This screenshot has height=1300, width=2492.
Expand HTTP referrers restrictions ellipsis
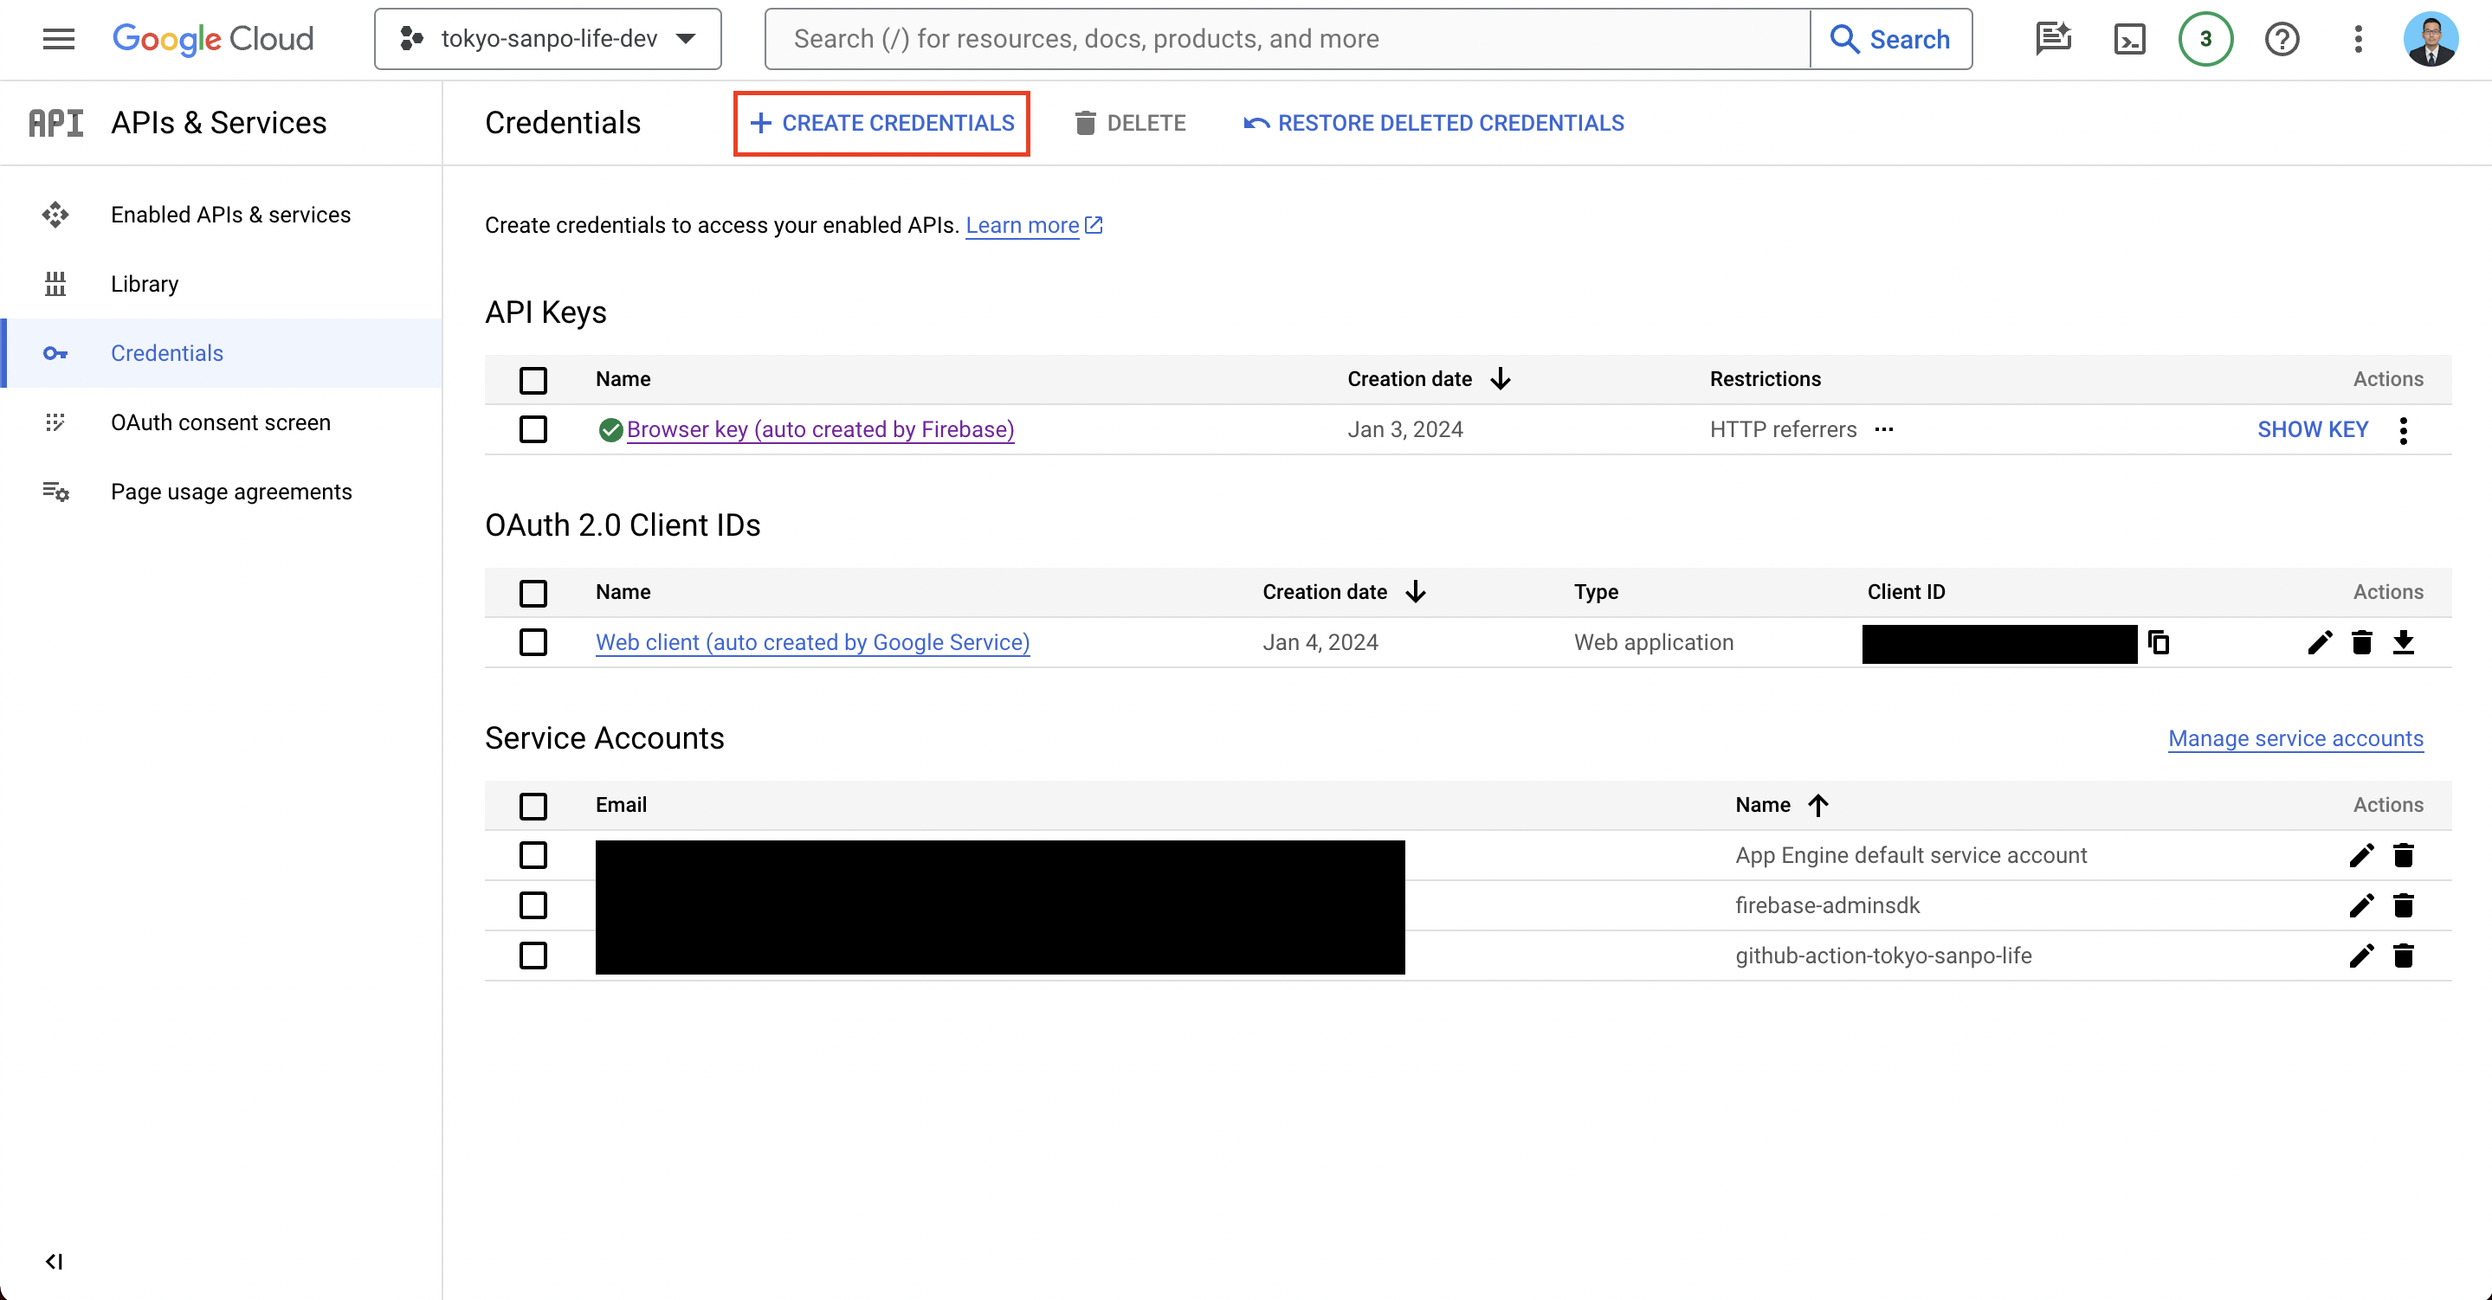1883,429
